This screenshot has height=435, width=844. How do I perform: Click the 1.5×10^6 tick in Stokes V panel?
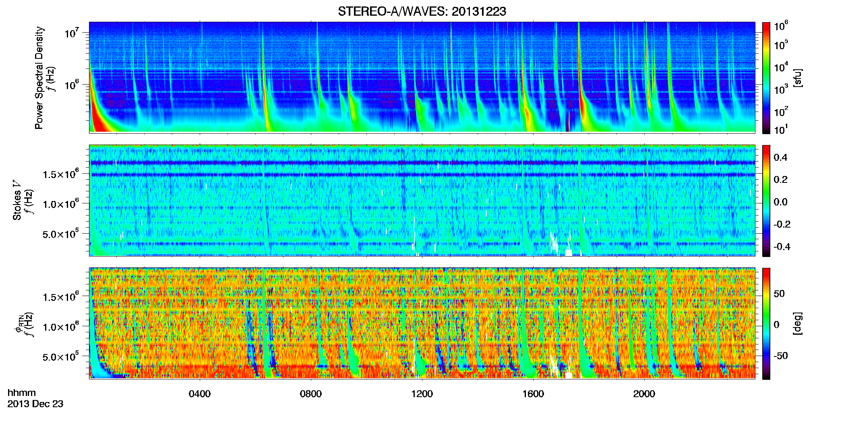pos(61,173)
